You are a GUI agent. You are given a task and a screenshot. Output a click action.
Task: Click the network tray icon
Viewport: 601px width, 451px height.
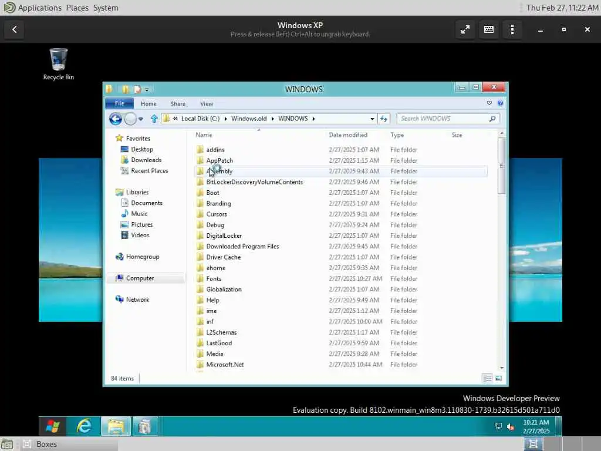pyautogui.click(x=498, y=426)
